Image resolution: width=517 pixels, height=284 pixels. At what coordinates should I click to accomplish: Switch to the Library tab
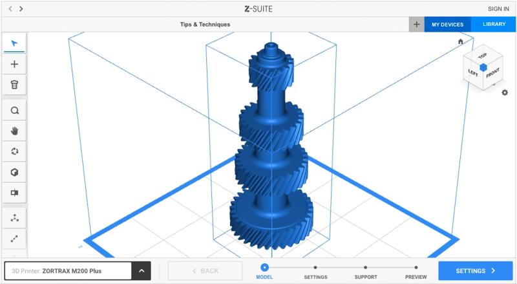pos(494,25)
